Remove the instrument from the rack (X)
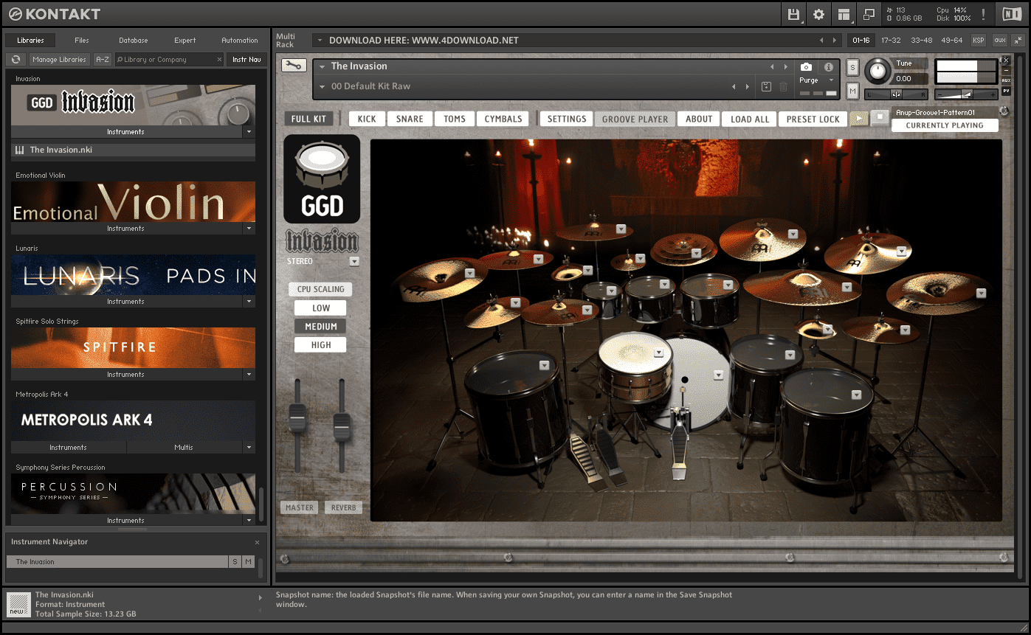Viewport: 1031px width, 635px height. tap(1006, 60)
